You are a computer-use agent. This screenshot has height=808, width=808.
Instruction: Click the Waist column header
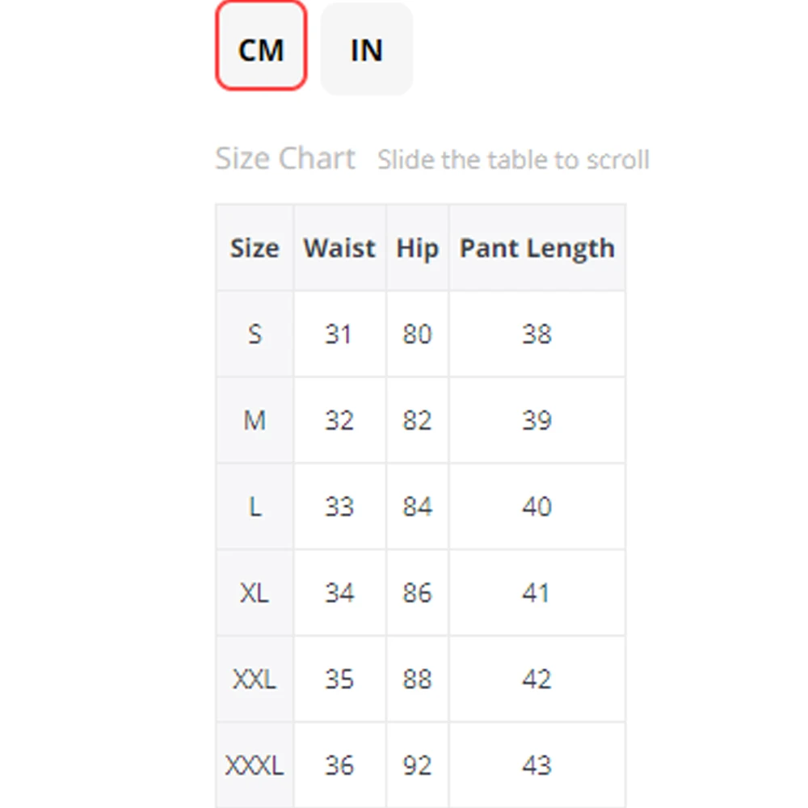[339, 248]
